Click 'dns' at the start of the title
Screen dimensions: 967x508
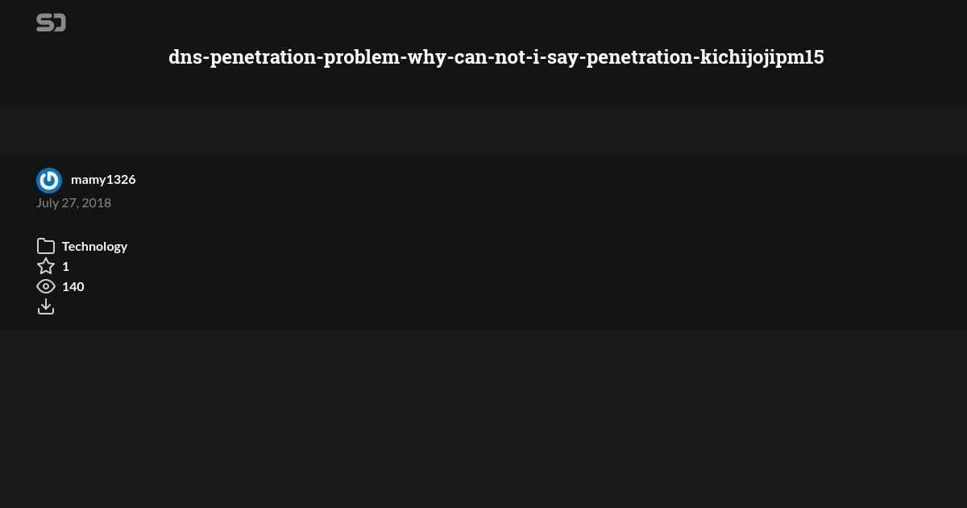pyautogui.click(x=185, y=57)
